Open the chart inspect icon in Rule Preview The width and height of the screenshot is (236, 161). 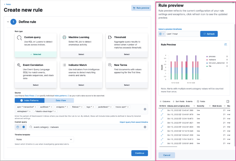tap(226, 45)
